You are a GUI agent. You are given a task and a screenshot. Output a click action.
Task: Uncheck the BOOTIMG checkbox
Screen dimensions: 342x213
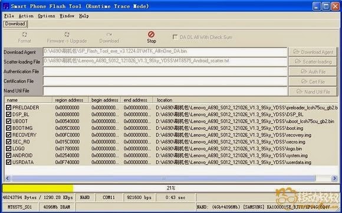(8, 128)
